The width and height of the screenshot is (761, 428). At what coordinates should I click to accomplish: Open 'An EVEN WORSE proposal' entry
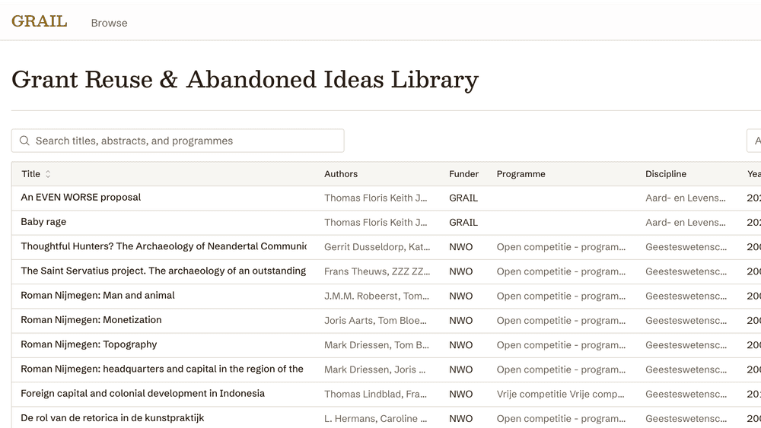tap(81, 198)
